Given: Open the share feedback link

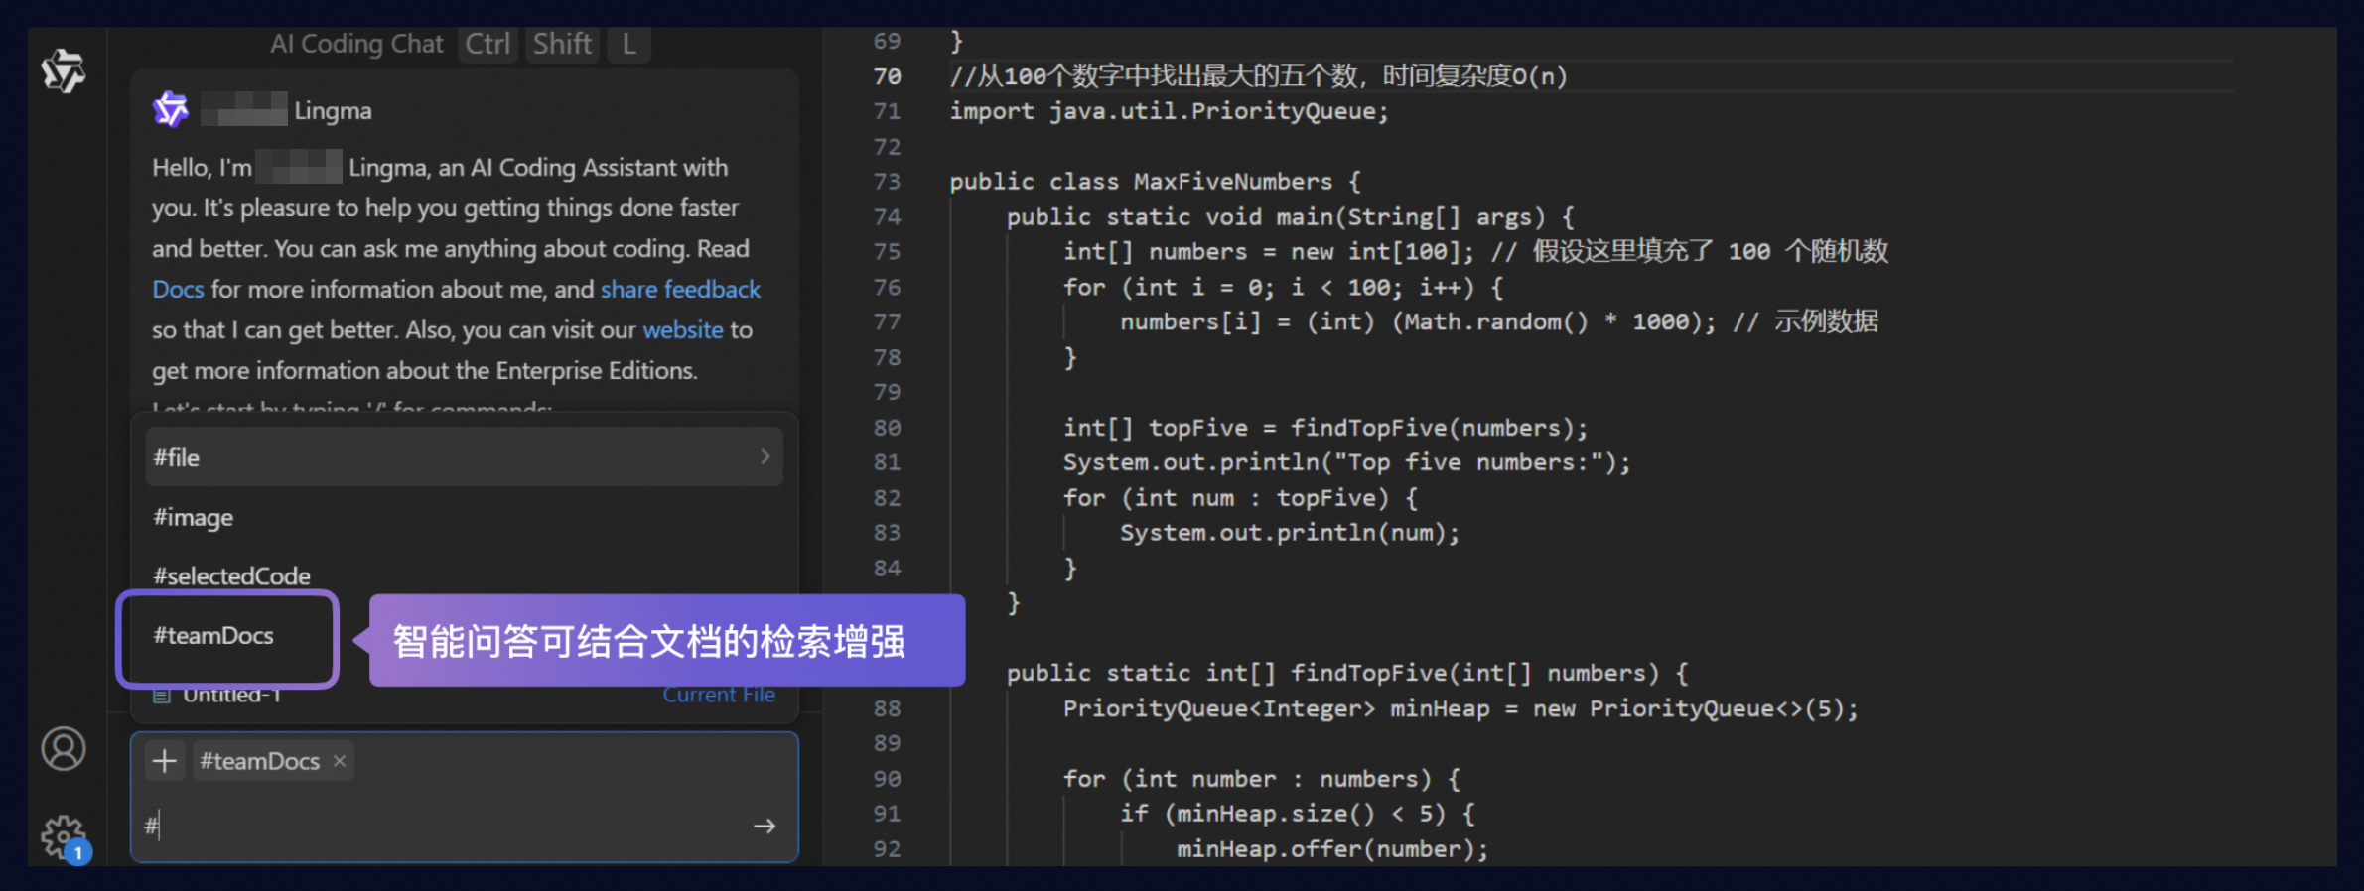Looking at the screenshot, I should coord(680,289).
